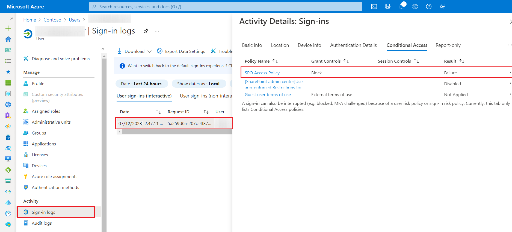
Task: Open the SPO Access Policy link
Action: (x=262, y=73)
